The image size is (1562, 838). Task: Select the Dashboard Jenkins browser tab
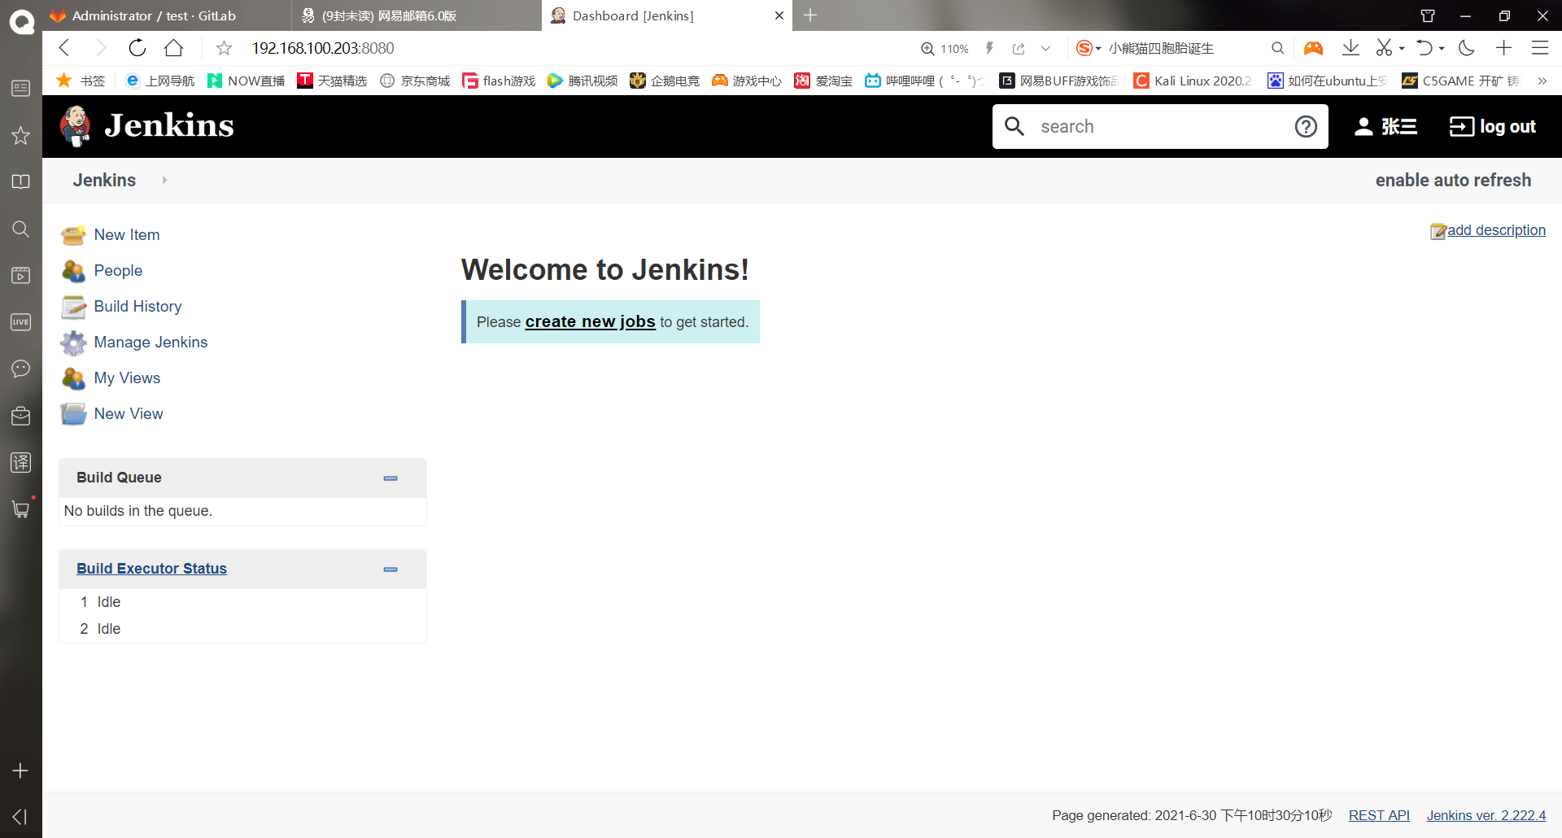pos(643,15)
